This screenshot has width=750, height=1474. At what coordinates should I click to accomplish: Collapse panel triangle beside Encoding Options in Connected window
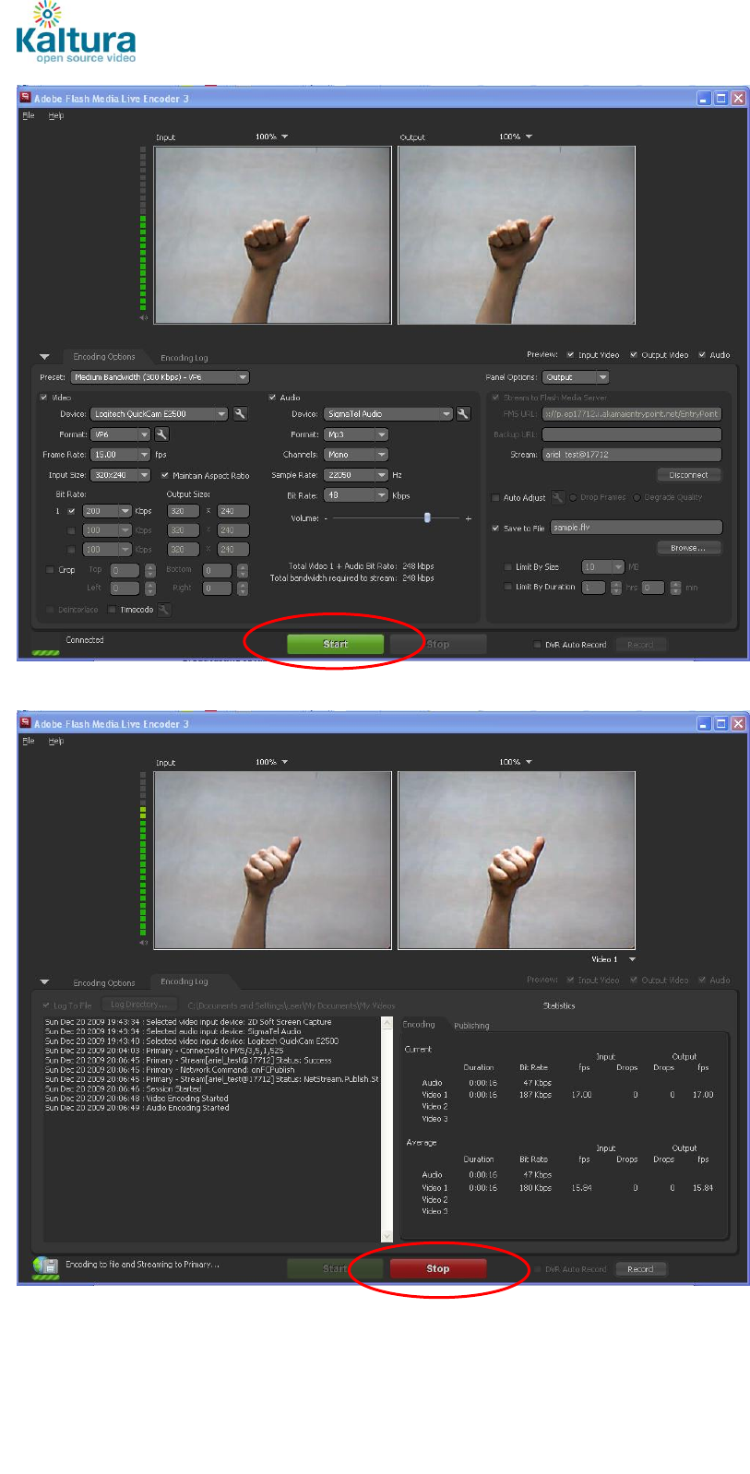44,357
